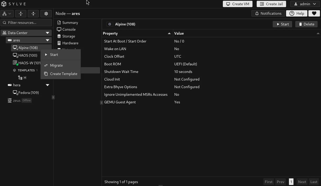Focus the Filter resources search field
Viewport: 321px width, 186px height.
tap(26, 23)
